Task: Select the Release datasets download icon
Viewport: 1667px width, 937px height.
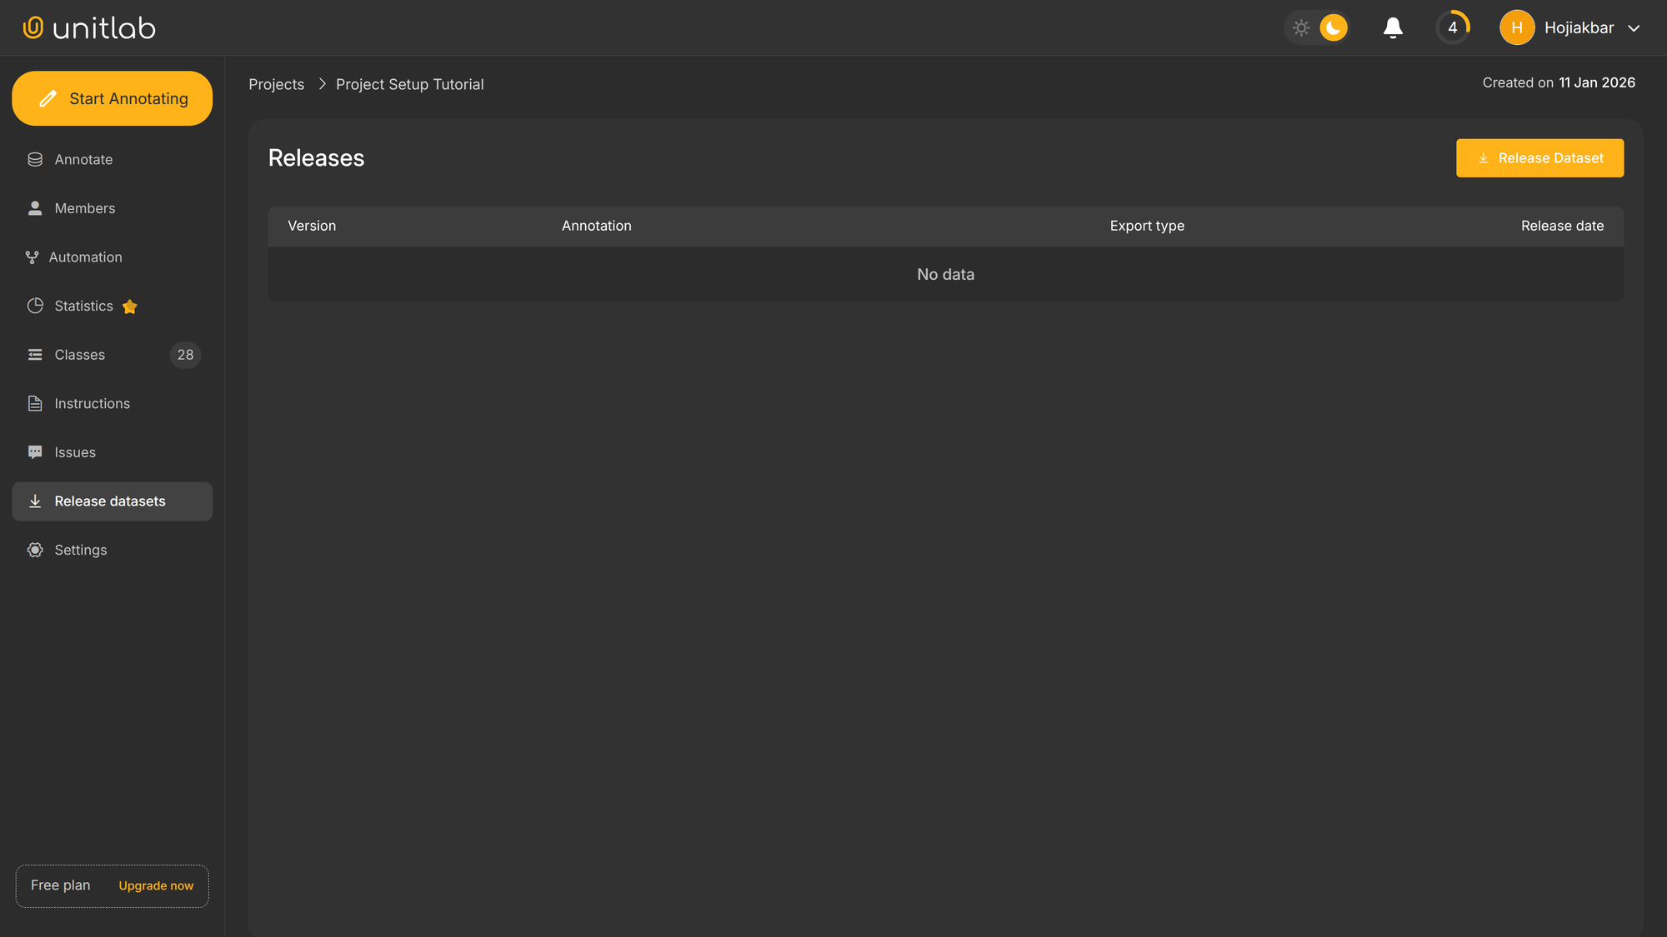Action: [34, 501]
